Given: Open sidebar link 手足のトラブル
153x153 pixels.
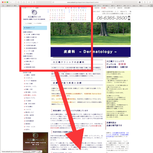Looking at the screenshot, I should [30, 98].
